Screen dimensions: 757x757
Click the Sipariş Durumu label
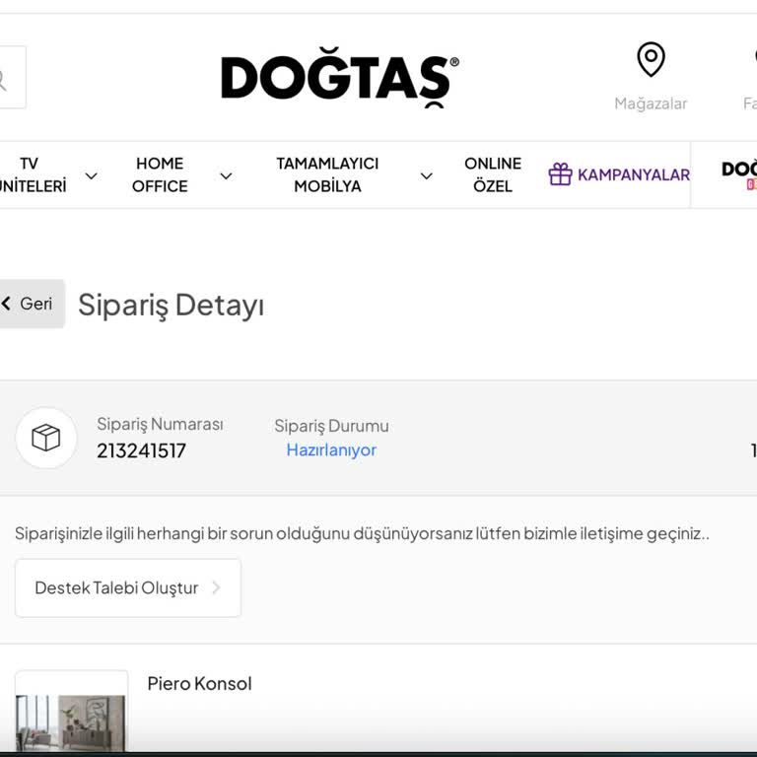click(x=331, y=426)
